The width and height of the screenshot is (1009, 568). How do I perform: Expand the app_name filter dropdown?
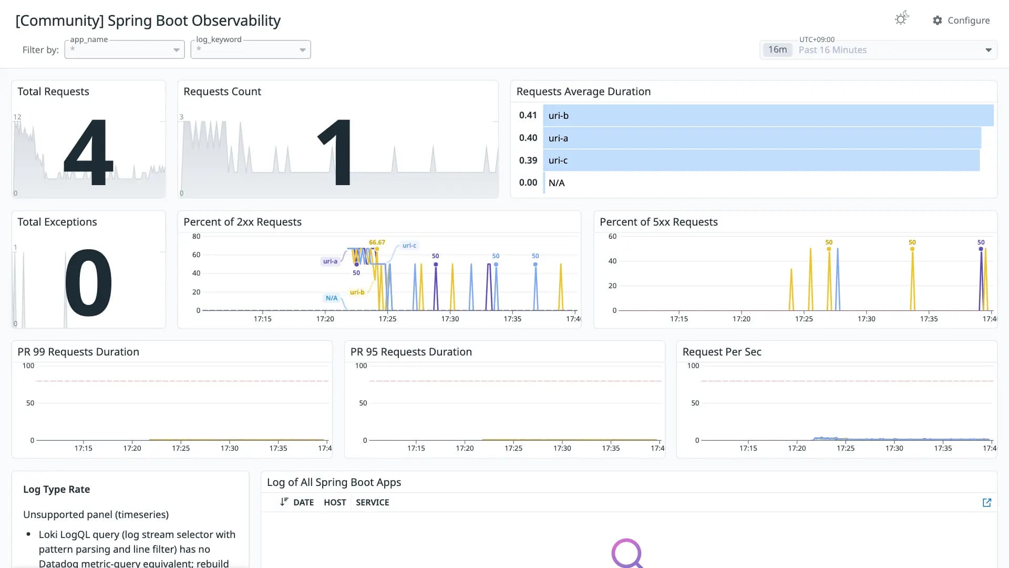(x=125, y=49)
